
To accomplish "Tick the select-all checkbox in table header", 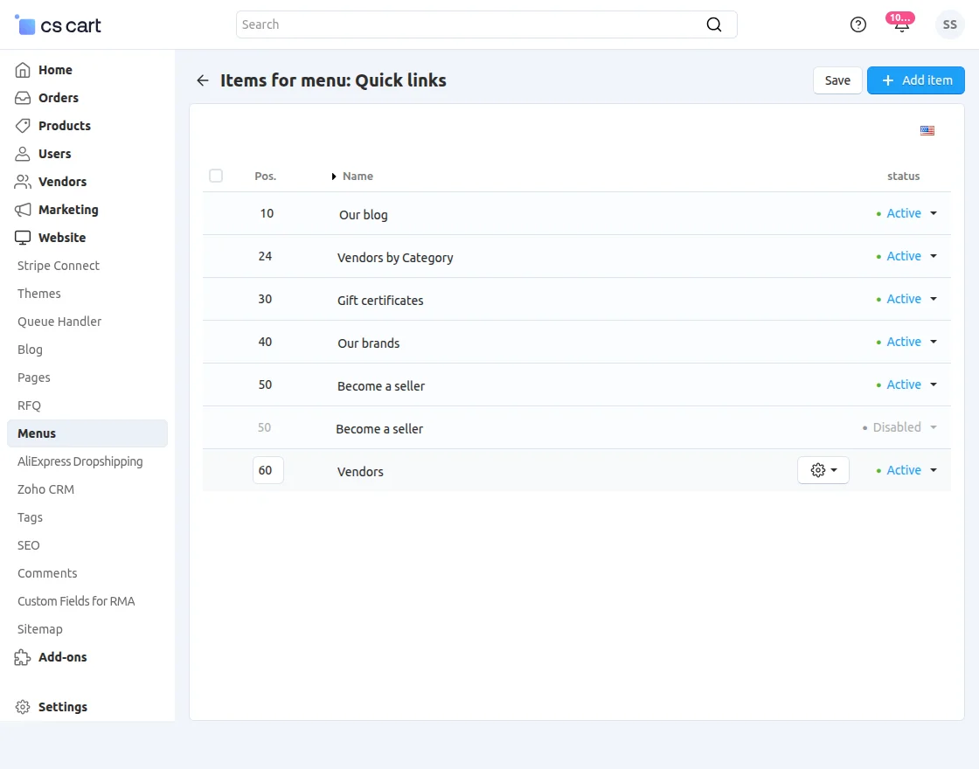I will click(216, 176).
